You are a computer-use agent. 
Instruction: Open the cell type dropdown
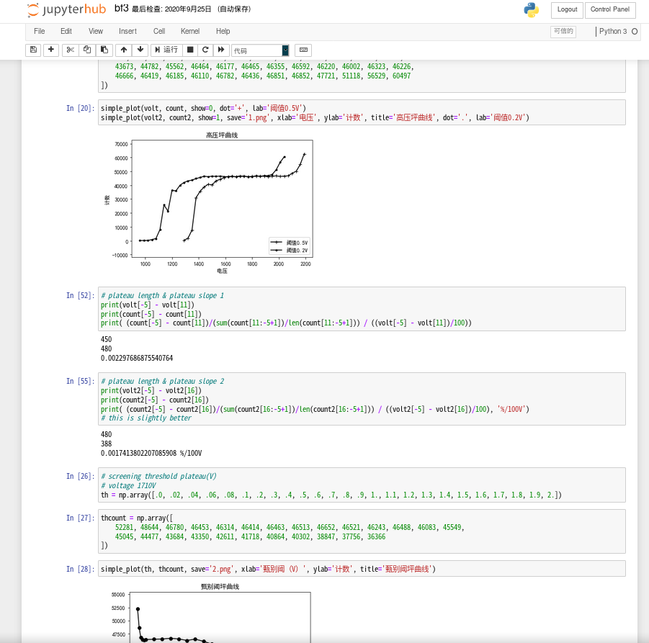point(260,50)
